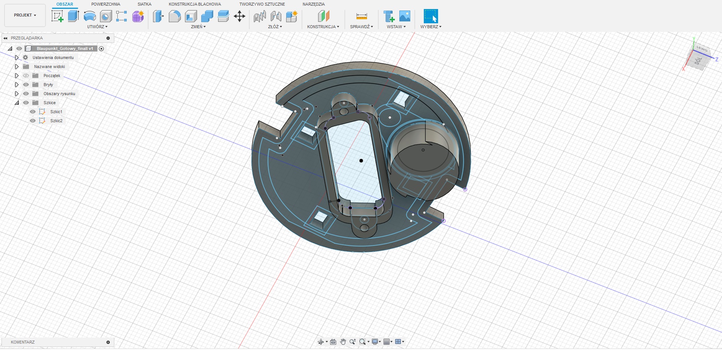
Task: Toggle visibility of the Bryły folder
Action: 26,85
